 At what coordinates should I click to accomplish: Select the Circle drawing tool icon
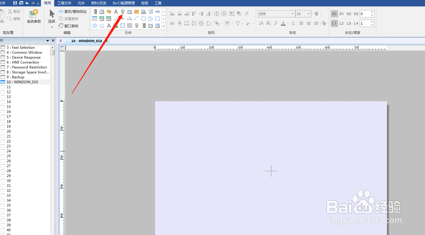(144, 19)
